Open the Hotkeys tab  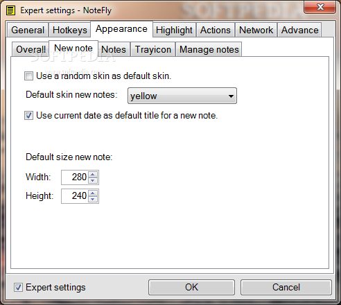coord(70,30)
